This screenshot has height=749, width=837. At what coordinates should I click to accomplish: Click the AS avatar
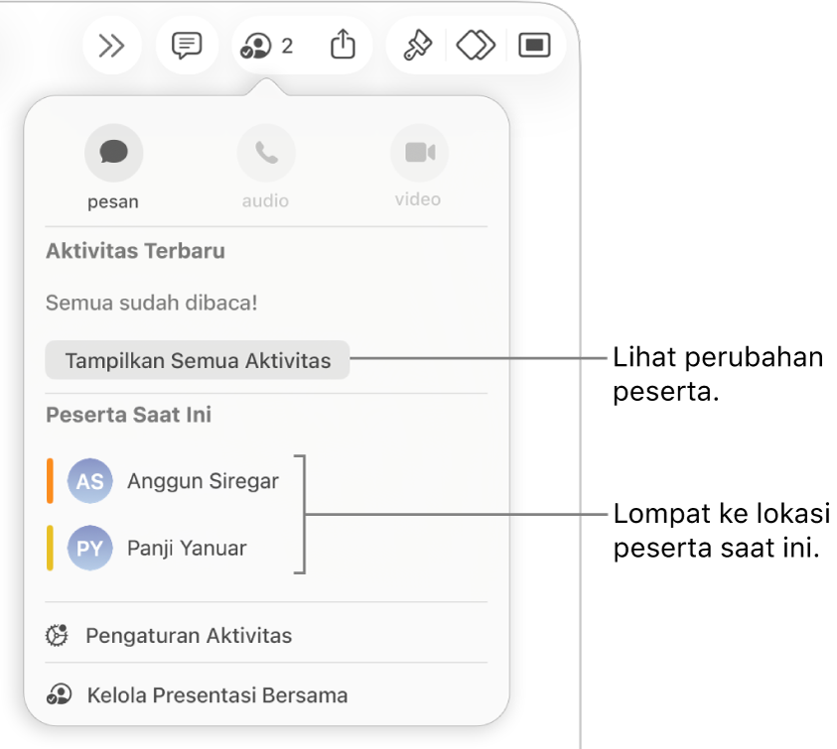89,481
